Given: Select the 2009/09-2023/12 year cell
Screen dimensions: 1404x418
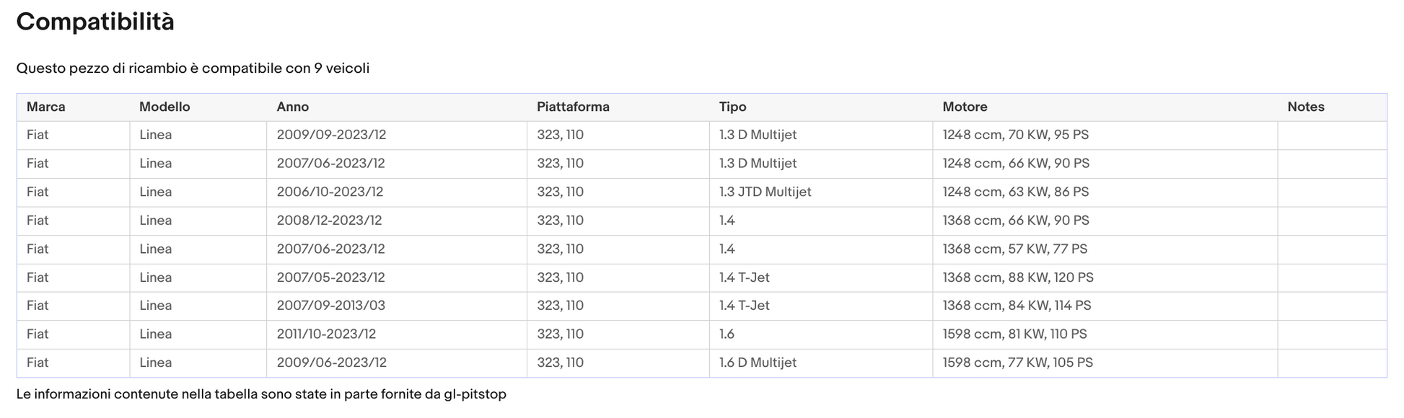Looking at the screenshot, I should point(397,135).
